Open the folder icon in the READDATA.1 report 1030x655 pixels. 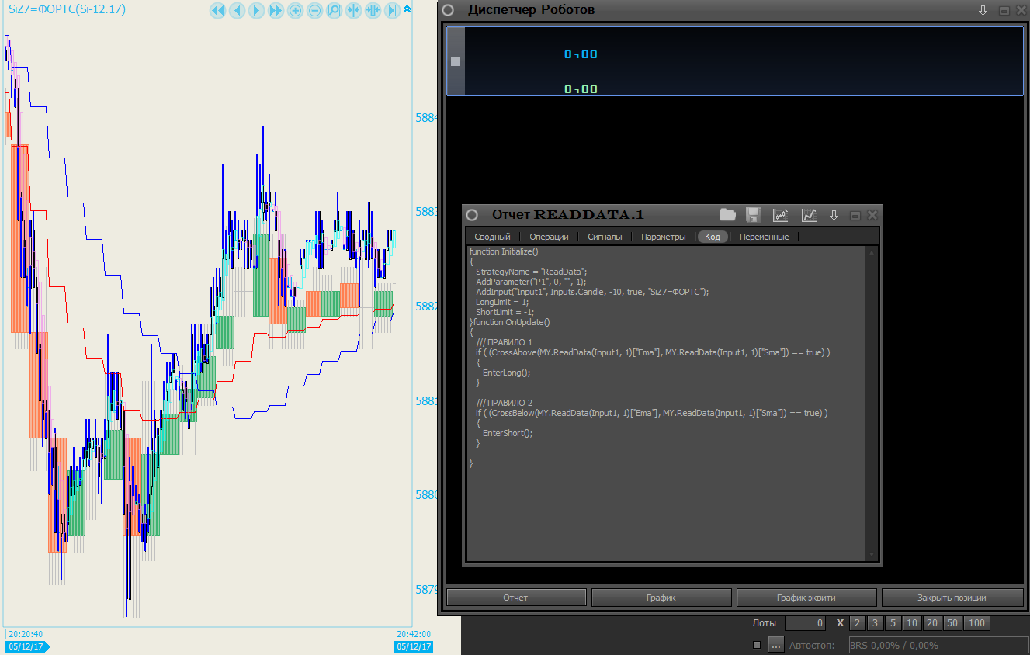click(727, 215)
